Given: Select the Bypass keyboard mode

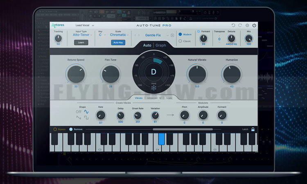Looking at the screenshot, I should [x=55, y=129].
